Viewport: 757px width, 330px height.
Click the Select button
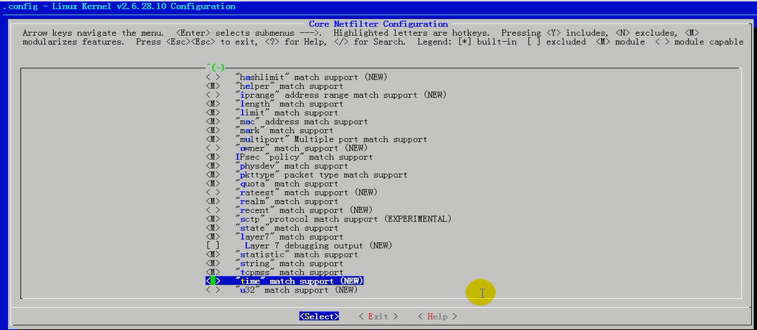coord(319,317)
